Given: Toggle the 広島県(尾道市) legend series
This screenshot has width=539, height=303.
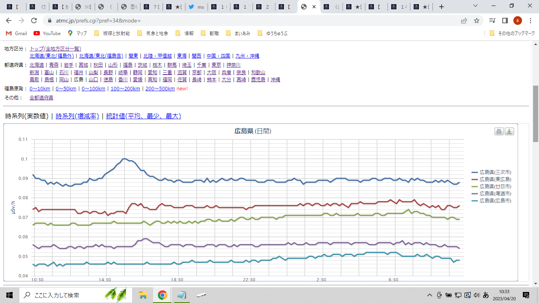Looking at the screenshot, I should pos(491,194).
